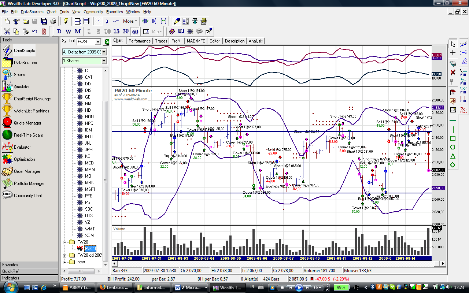469x293 pixels.
Task: Open the 'All Data' range dropdown
Action: pos(104,52)
